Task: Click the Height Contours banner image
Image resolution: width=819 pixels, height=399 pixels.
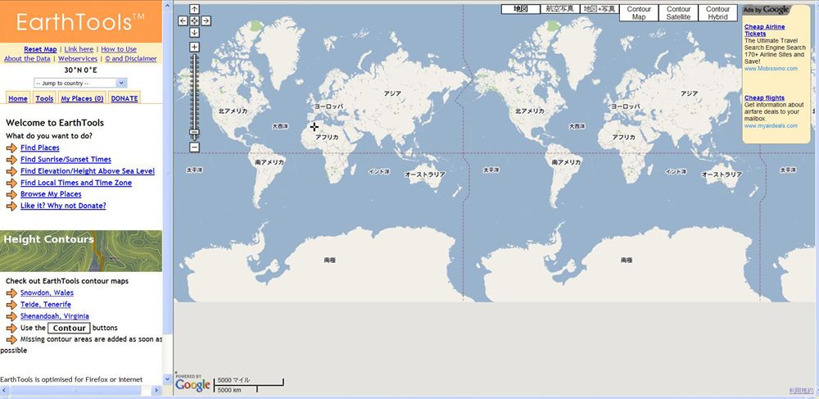Action: coord(81,252)
